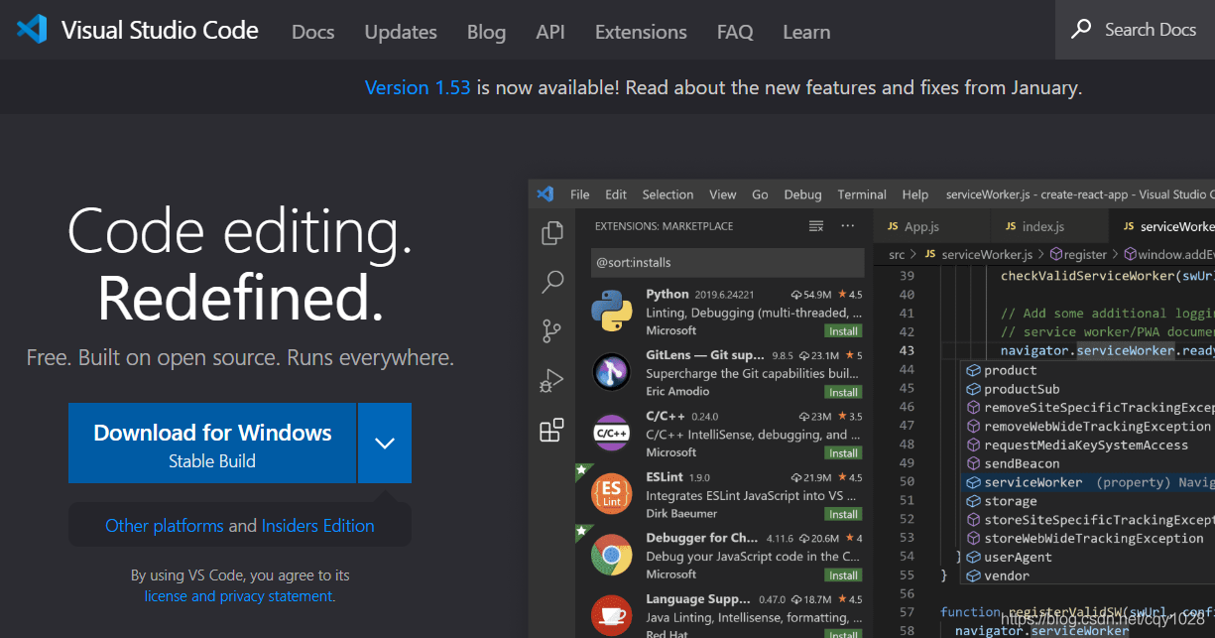Open the Other platforms link

point(165,526)
